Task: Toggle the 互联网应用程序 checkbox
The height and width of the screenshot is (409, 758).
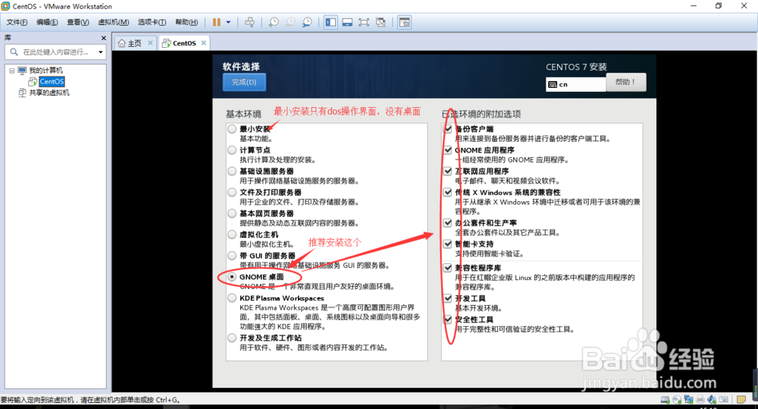Action: coord(448,171)
